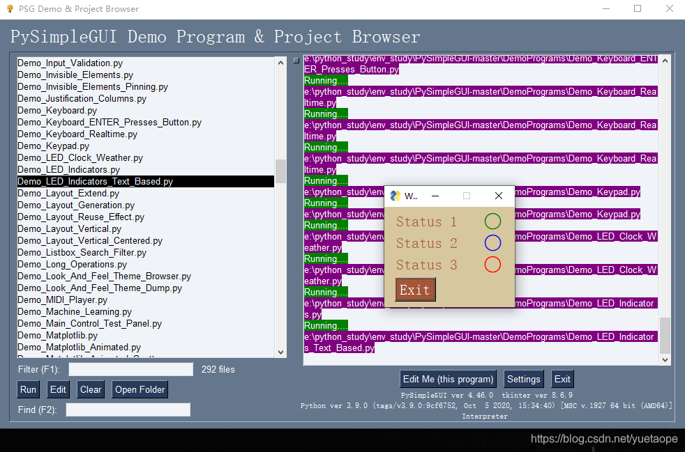This screenshot has width=685, height=452.
Task: Click the red Status 3 LED circle
Action: click(x=492, y=265)
